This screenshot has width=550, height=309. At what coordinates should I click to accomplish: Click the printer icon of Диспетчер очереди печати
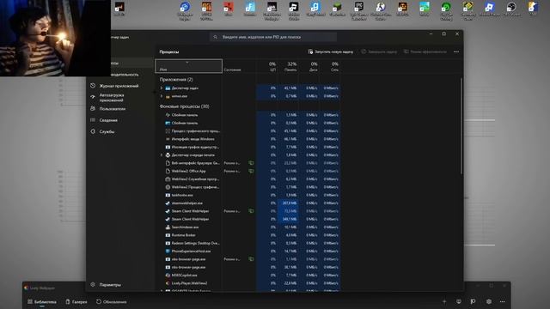[168, 154]
